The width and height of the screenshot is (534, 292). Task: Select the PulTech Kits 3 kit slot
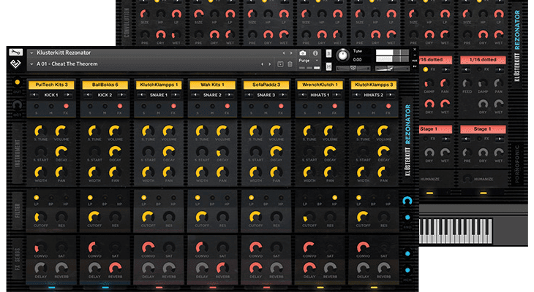click(x=50, y=85)
